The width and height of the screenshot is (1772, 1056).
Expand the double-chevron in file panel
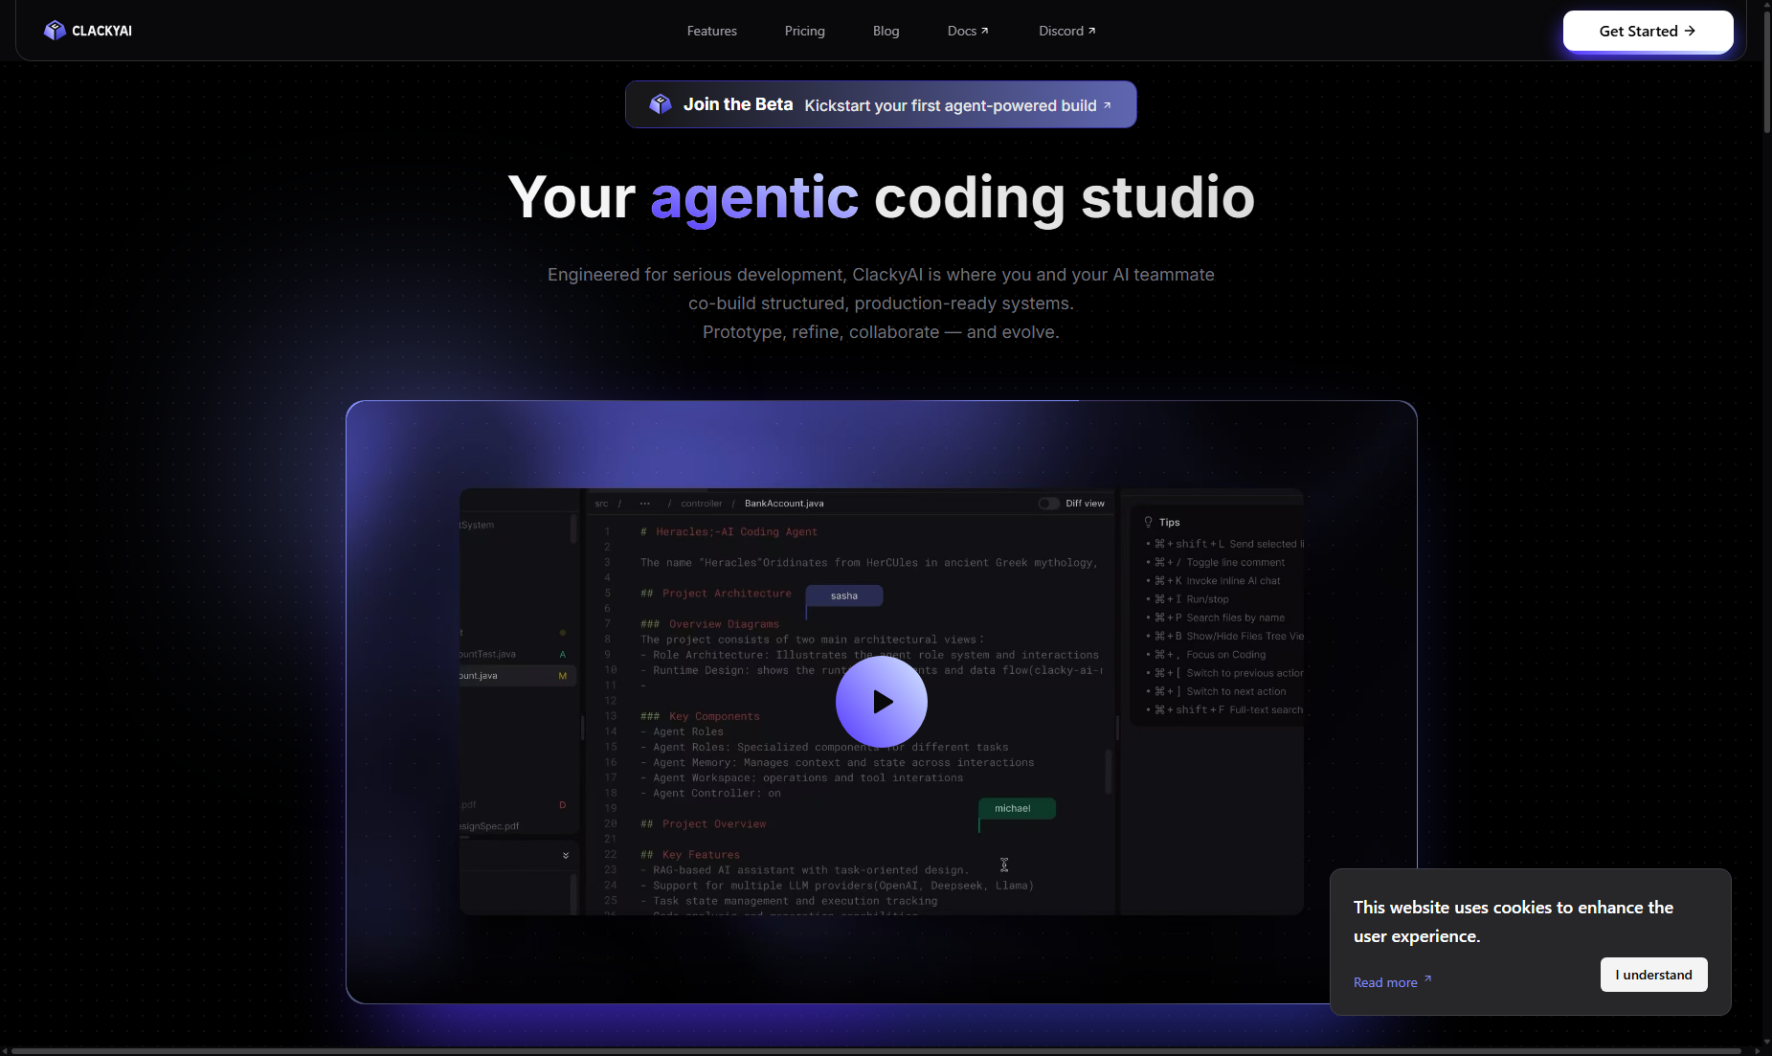[565, 855]
